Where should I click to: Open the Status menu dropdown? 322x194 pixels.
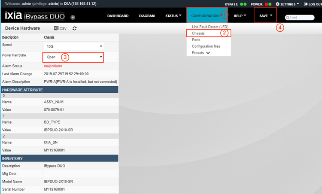point(173,15)
